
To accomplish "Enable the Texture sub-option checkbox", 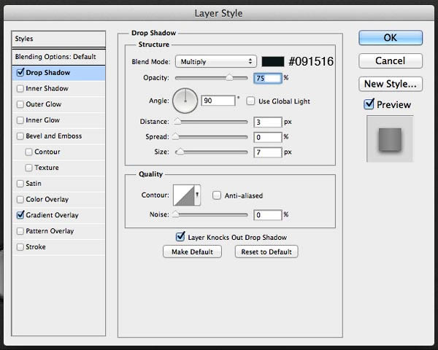I will pos(28,168).
